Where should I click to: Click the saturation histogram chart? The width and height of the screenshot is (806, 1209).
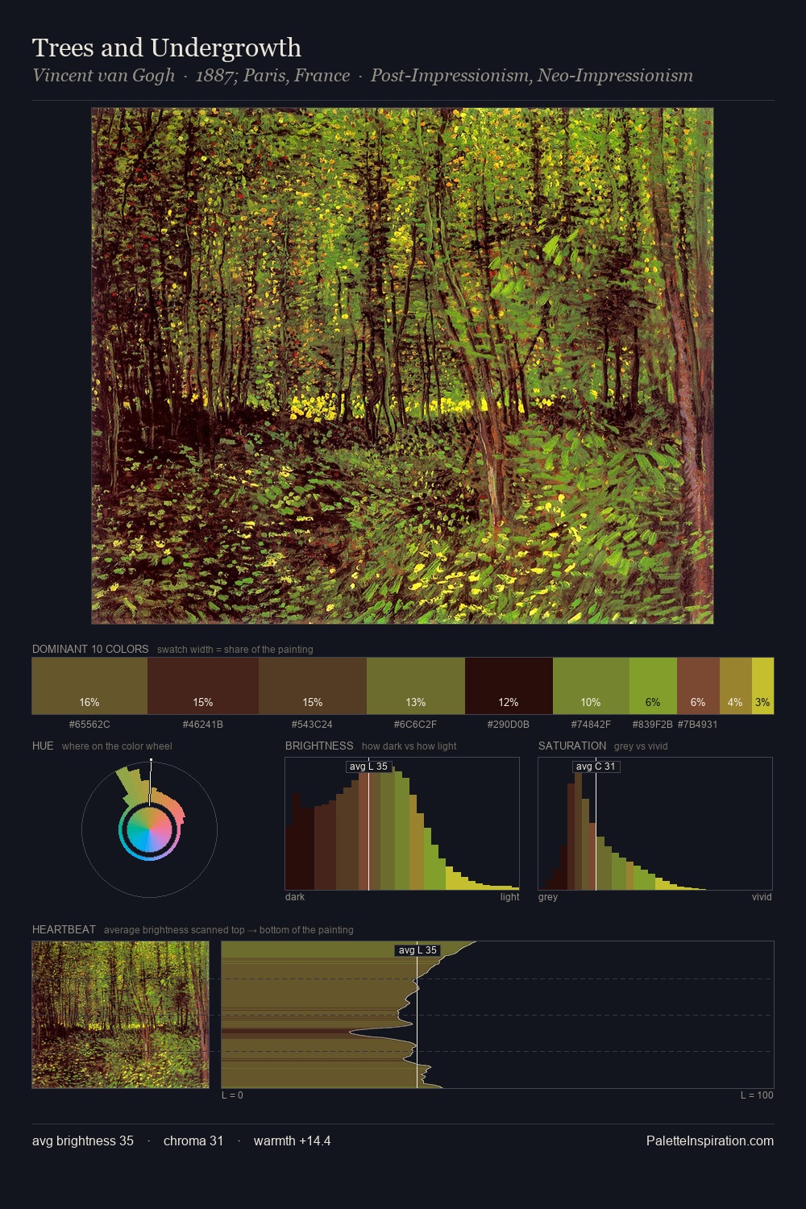[x=655, y=824]
